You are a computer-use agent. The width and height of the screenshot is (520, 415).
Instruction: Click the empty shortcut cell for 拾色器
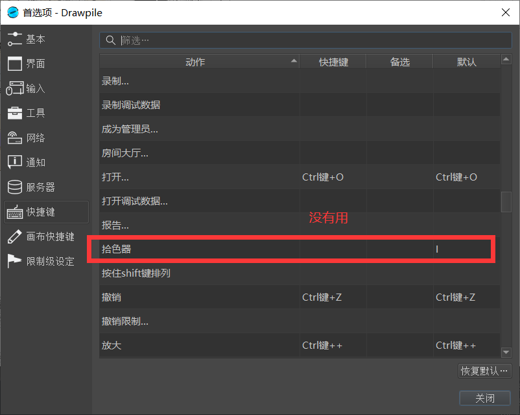tap(333, 249)
